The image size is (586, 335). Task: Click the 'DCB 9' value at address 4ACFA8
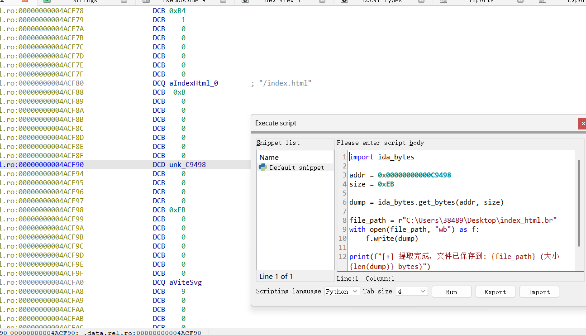(x=183, y=292)
